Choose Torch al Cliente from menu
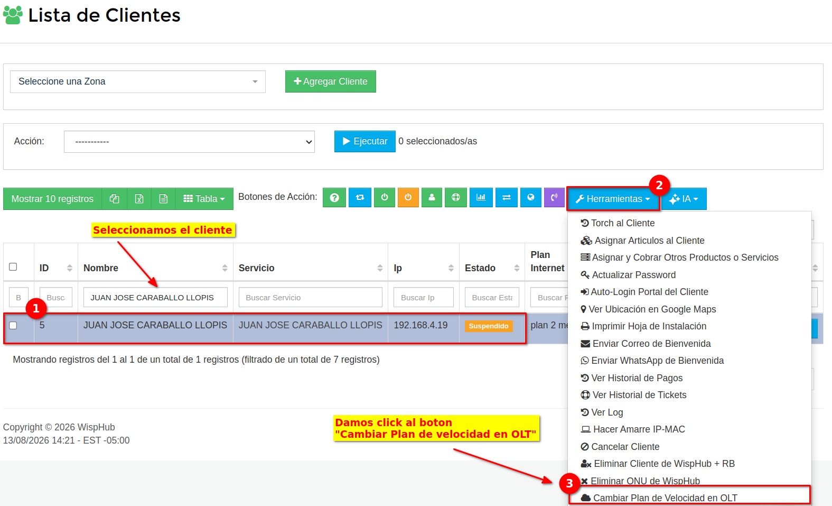This screenshot has width=832, height=506. [618, 223]
